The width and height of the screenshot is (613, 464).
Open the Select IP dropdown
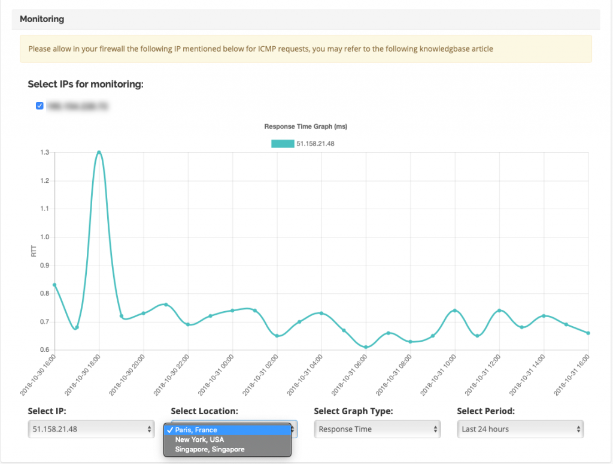click(x=91, y=429)
